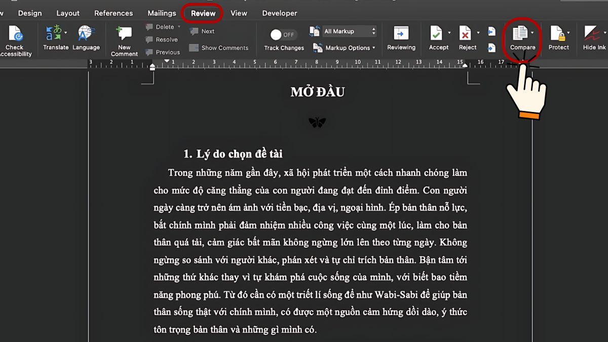Open the Layout ribbon tab
Image resolution: width=608 pixels, height=342 pixels.
(x=68, y=13)
